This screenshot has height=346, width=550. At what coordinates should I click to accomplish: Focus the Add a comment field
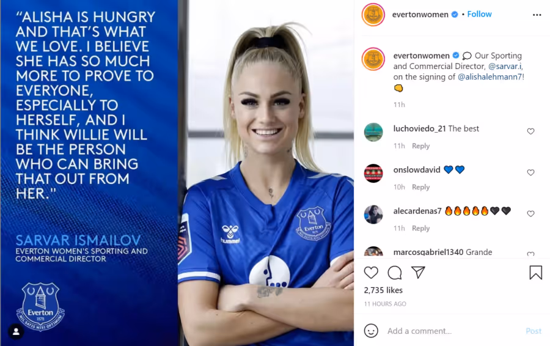click(452, 331)
